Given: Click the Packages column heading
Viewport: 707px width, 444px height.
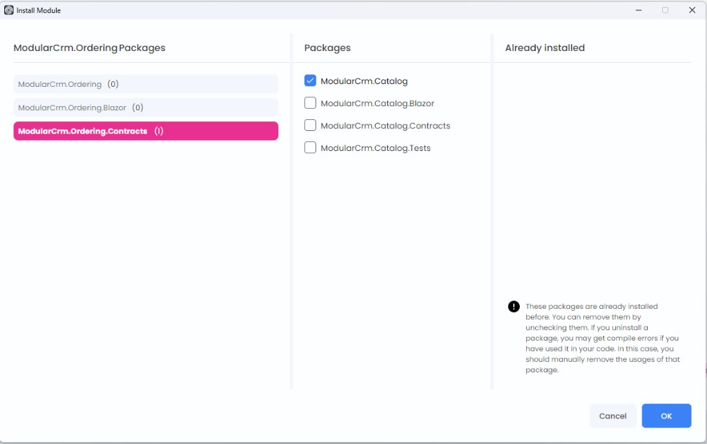Looking at the screenshot, I should pos(327,48).
